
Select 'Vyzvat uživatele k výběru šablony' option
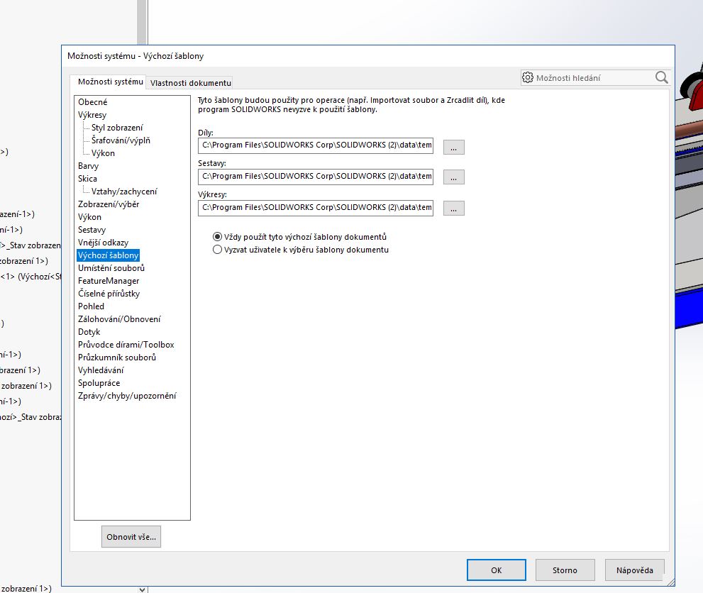point(218,250)
